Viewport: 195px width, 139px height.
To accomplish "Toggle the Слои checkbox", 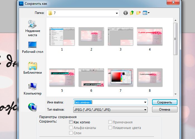I will point(71,133).
